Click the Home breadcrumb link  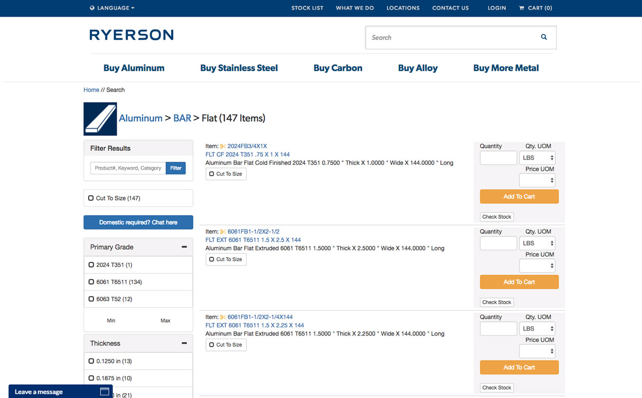pos(91,90)
